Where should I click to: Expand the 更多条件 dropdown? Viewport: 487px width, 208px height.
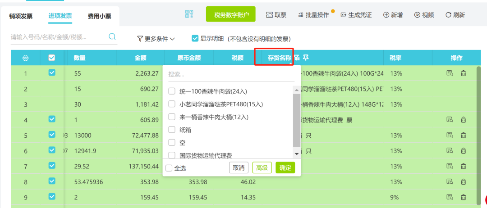(156, 39)
